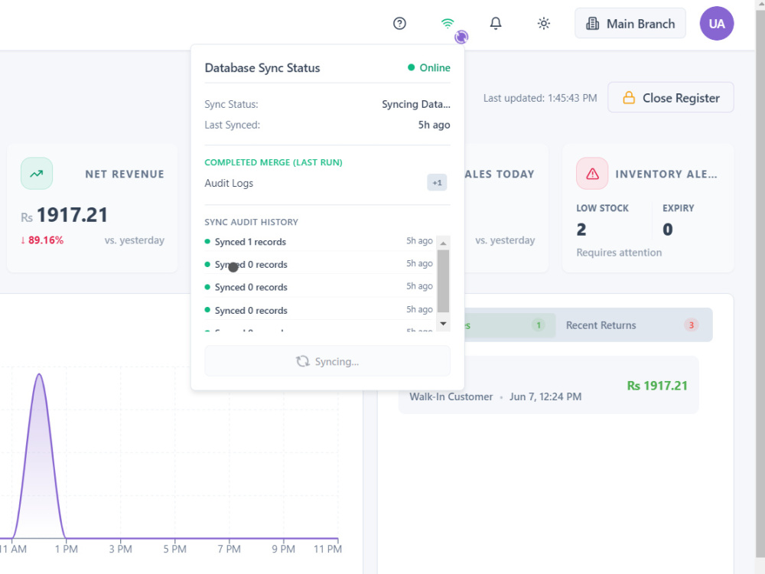
Task: Click the +1 badge next to Audit Logs
Action: tap(437, 183)
